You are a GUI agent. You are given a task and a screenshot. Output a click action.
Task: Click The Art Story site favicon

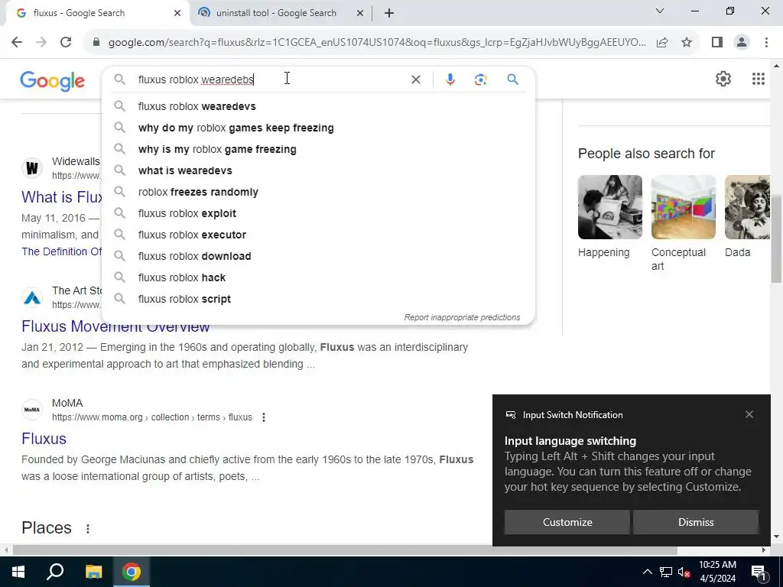point(32,297)
